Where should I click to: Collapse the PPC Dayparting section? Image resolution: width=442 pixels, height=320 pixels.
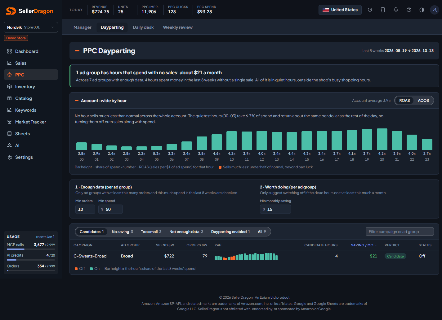pyautogui.click(x=77, y=51)
